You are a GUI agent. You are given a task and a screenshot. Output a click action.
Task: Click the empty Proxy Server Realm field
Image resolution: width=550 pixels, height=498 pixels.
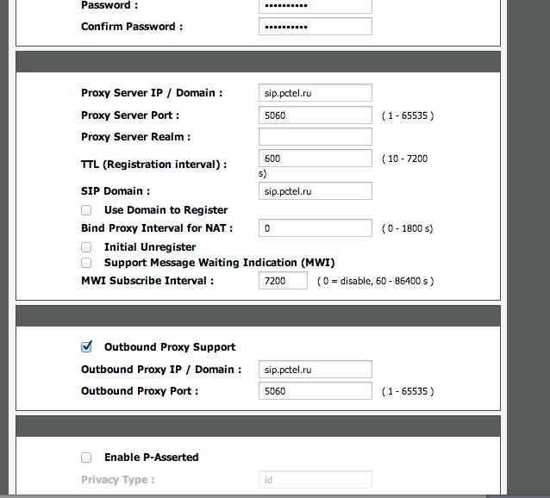click(x=315, y=137)
